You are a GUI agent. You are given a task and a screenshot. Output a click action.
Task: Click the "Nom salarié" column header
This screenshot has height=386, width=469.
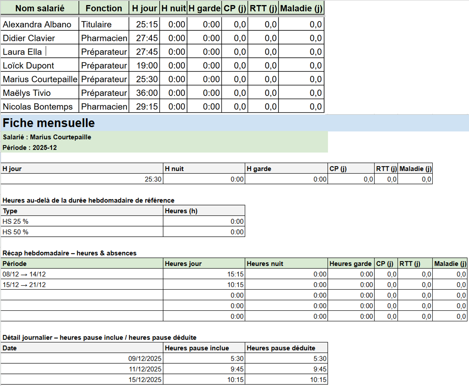click(39, 8)
